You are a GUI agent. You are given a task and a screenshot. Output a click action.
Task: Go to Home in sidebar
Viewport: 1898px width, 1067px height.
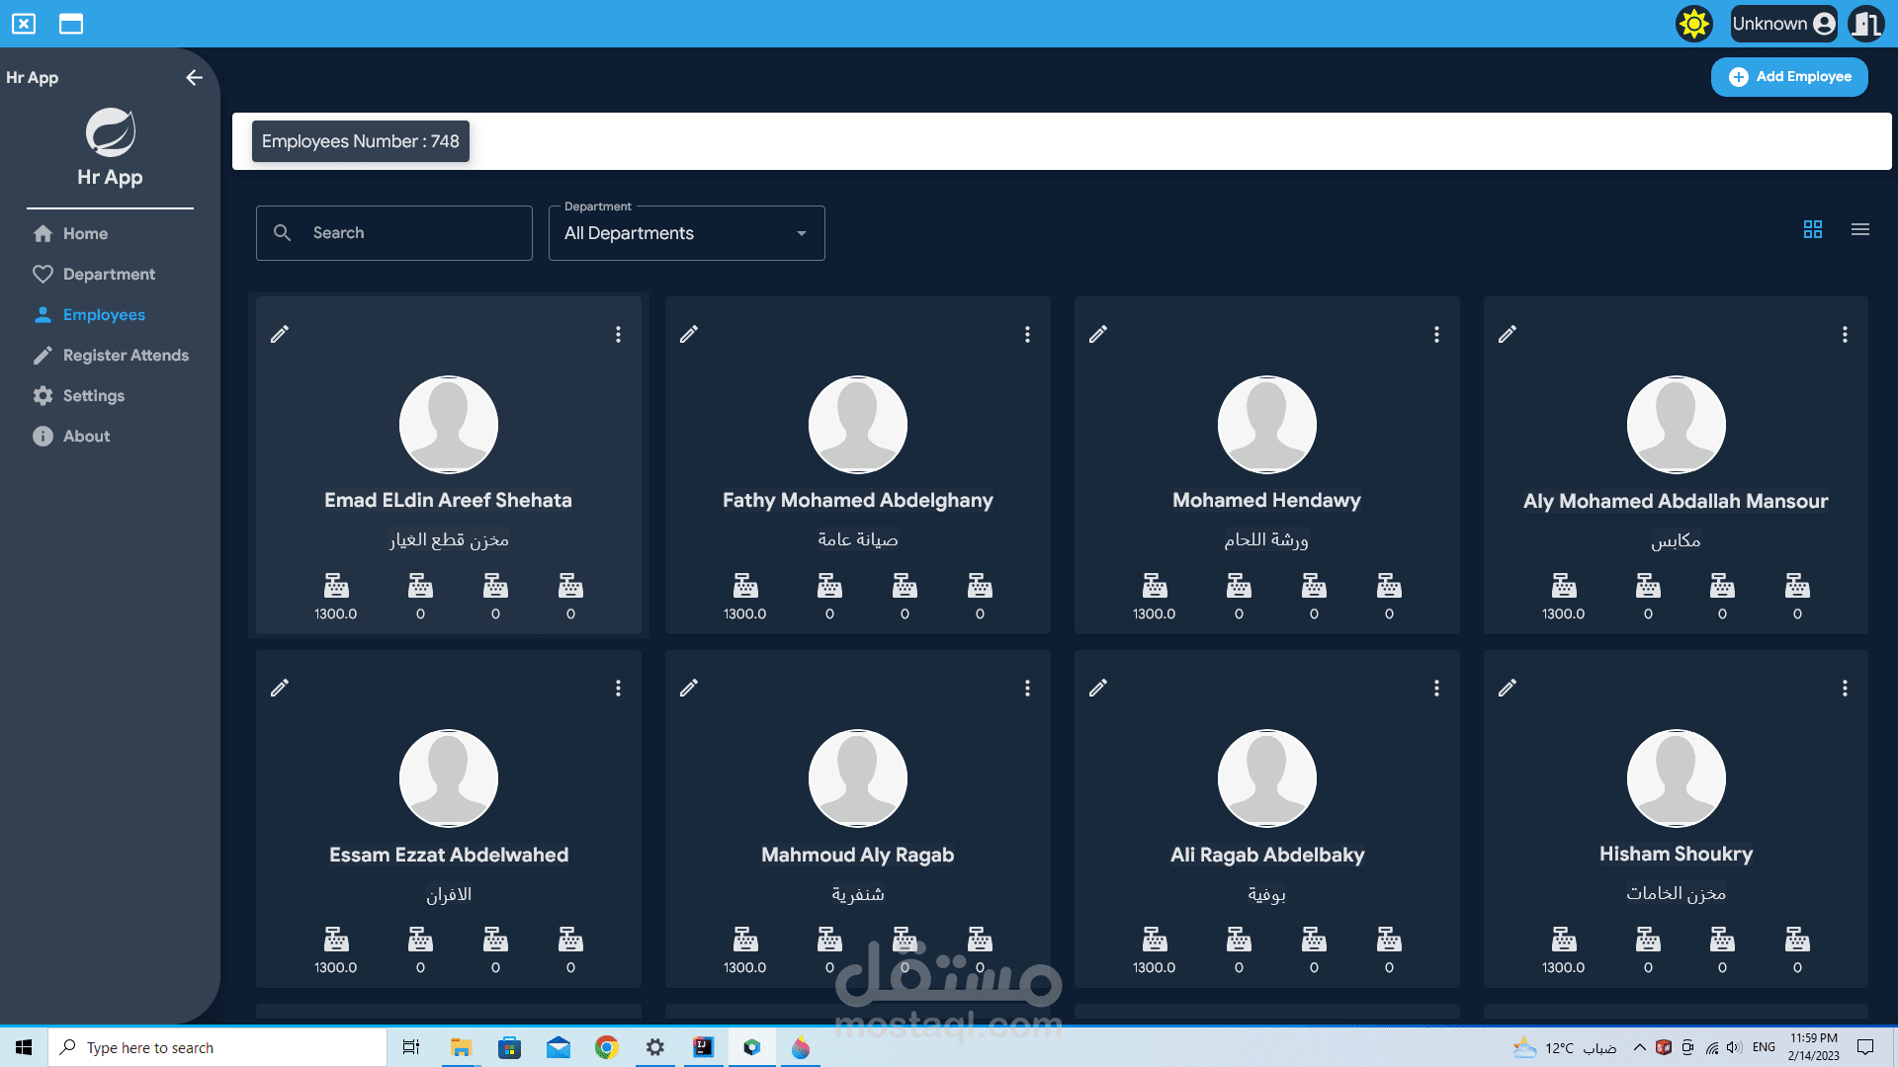tap(85, 233)
